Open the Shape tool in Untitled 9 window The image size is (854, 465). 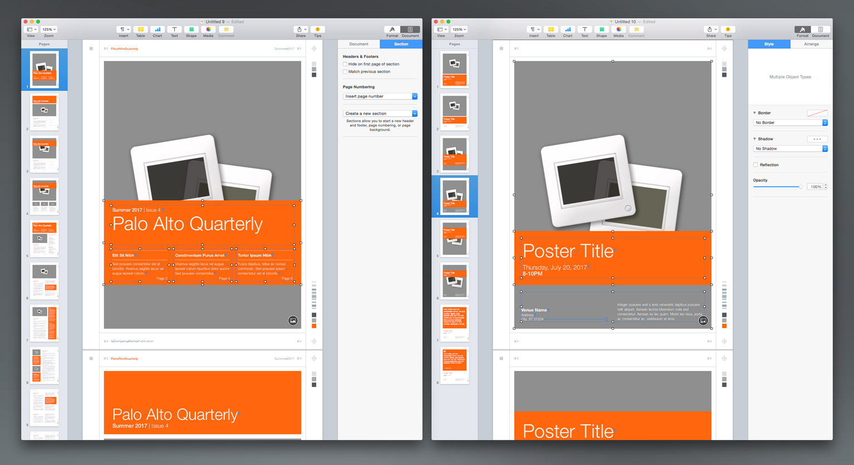[191, 29]
